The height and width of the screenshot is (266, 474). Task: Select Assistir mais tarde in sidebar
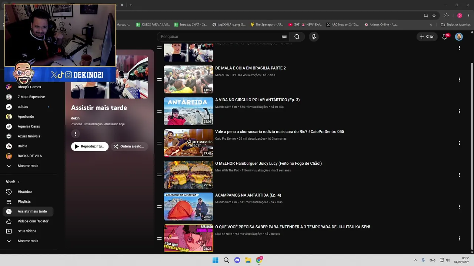click(29, 211)
